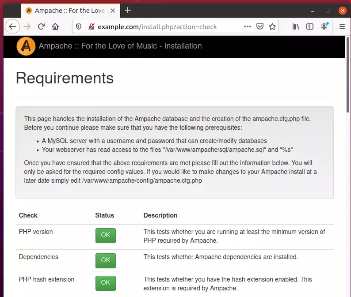Click the Description column header
351x297 pixels.
(x=160, y=215)
